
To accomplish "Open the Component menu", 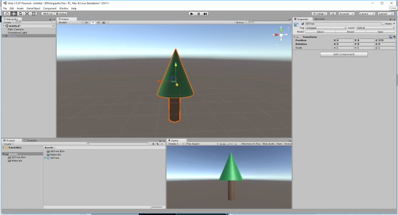I will pos(50,8).
